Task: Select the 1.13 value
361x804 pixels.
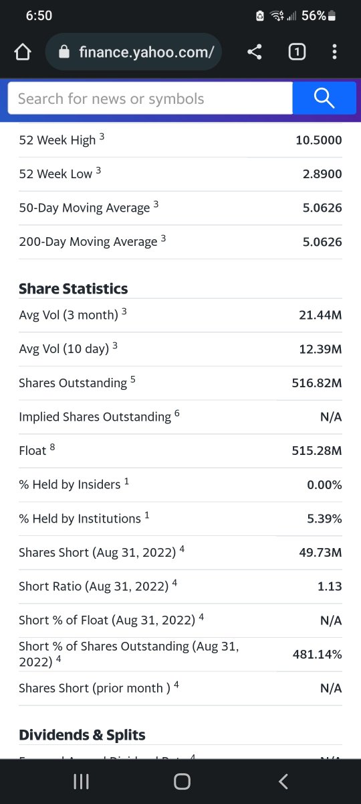Action: [330, 586]
